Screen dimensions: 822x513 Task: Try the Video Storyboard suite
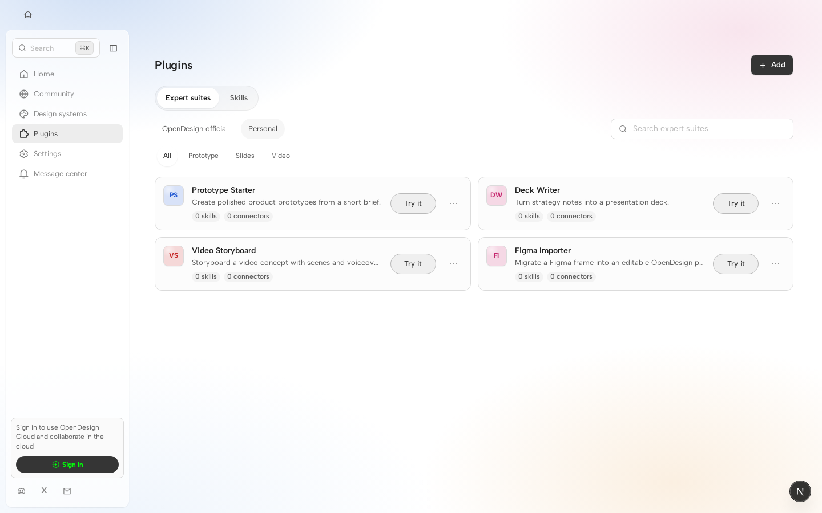pyautogui.click(x=413, y=264)
